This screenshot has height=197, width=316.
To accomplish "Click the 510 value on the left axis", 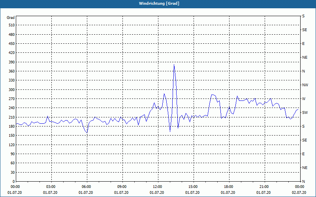I will (12, 25).
